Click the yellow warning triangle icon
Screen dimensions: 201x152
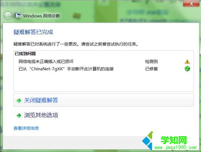click(x=187, y=62)
